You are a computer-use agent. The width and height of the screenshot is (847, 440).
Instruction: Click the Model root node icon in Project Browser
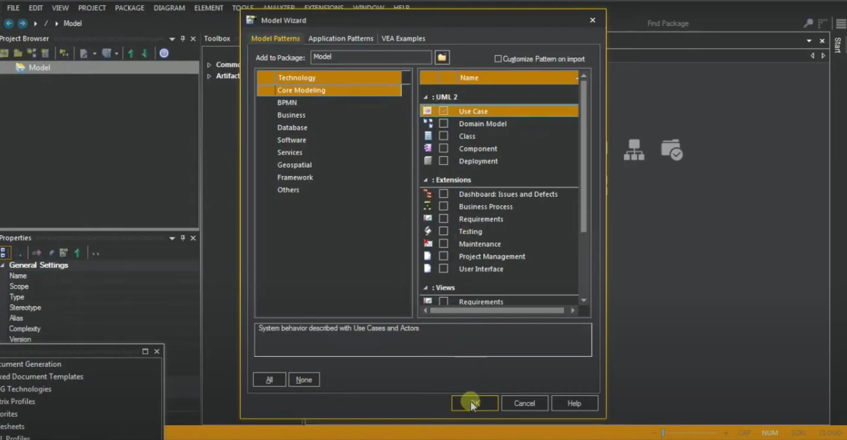point(20,67)
